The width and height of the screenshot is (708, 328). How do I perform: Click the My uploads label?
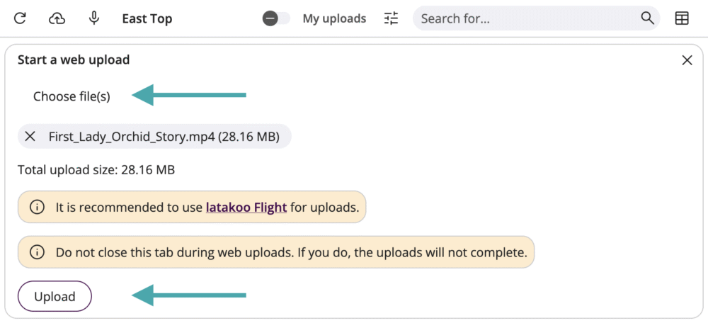tap(334, 18)
